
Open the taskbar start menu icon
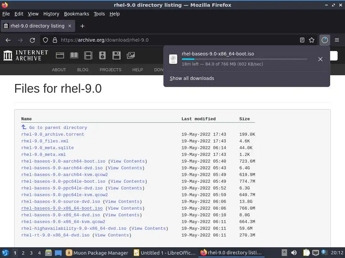[5, 253]
